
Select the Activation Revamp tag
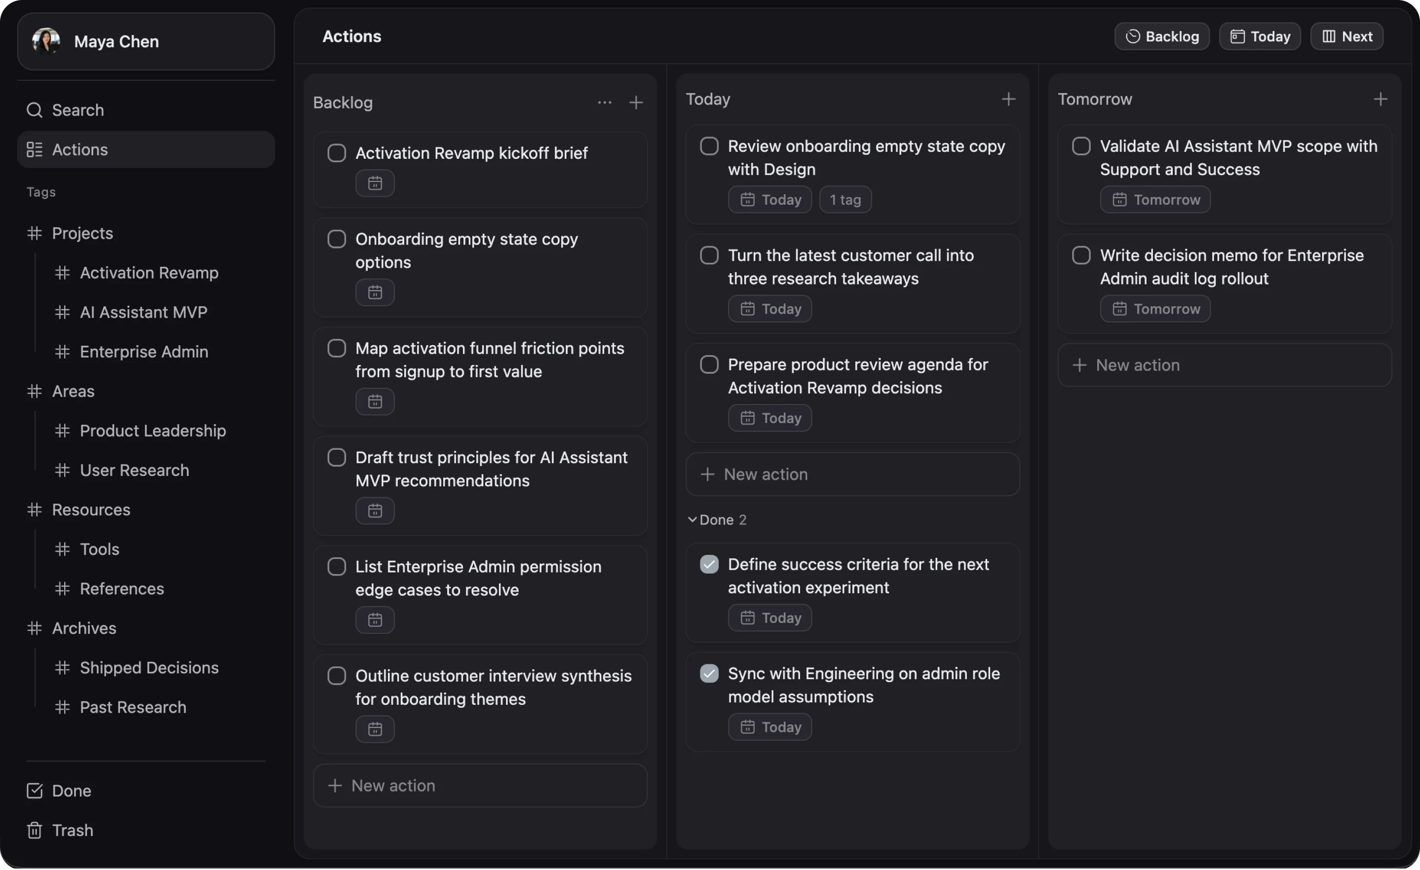[x=149, y=273]
